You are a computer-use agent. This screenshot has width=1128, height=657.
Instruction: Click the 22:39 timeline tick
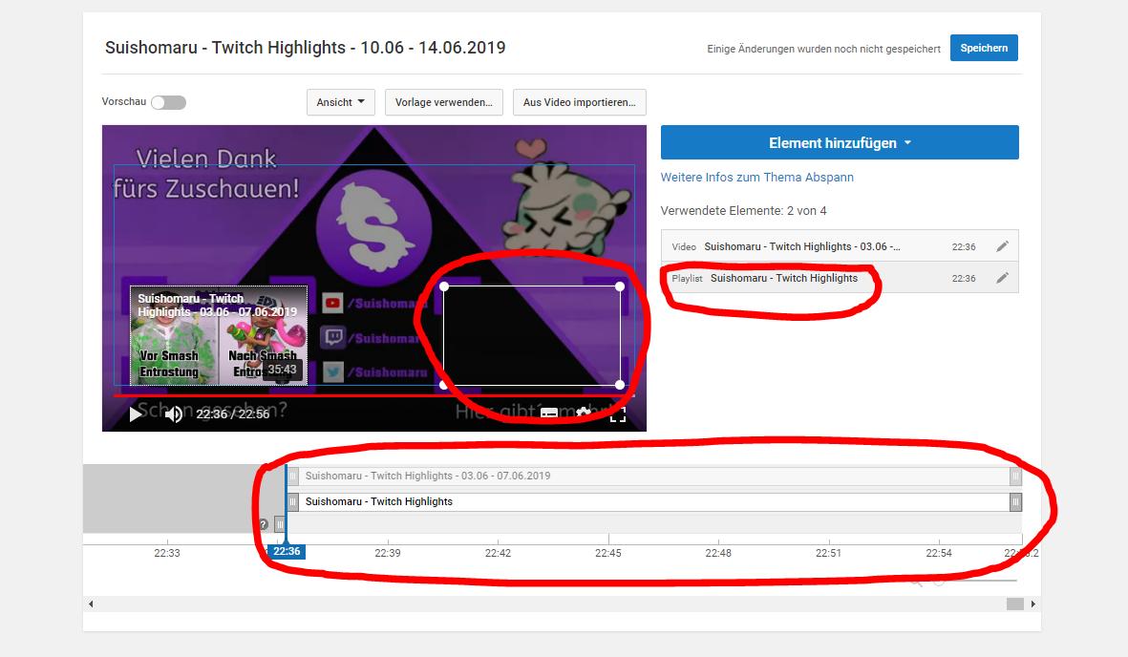pos(388,553)
